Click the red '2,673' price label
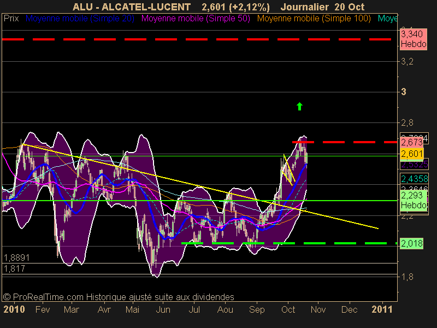The image size is (437, 328). (x=412, y=142)
